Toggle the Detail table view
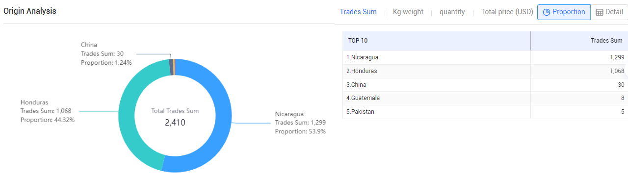 pos(609,12)
